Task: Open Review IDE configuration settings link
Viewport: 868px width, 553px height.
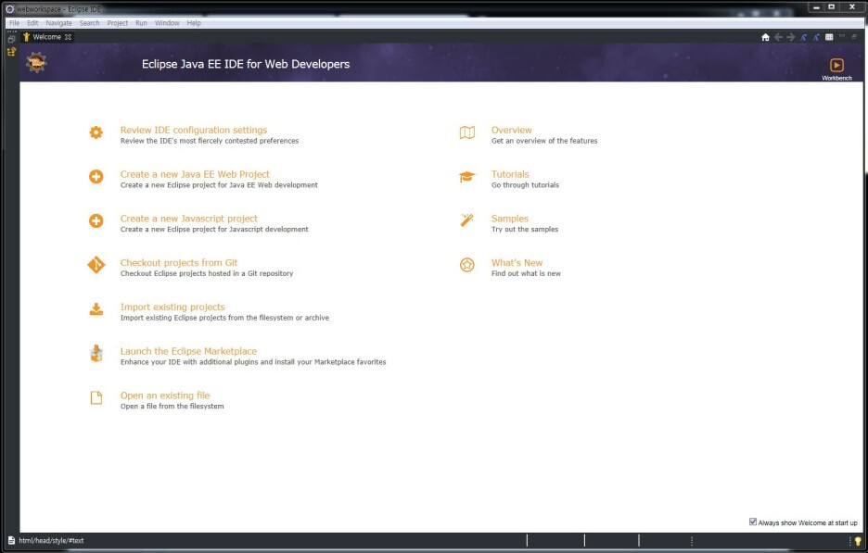Action: point(194,130)
